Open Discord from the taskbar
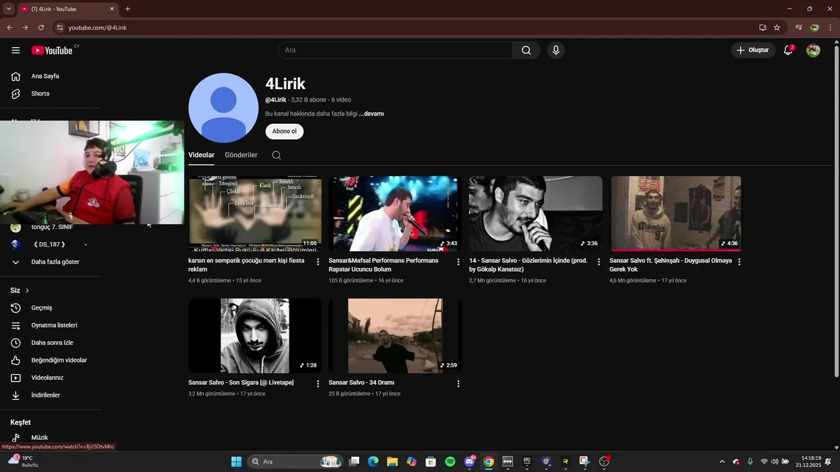 [469, 462]
